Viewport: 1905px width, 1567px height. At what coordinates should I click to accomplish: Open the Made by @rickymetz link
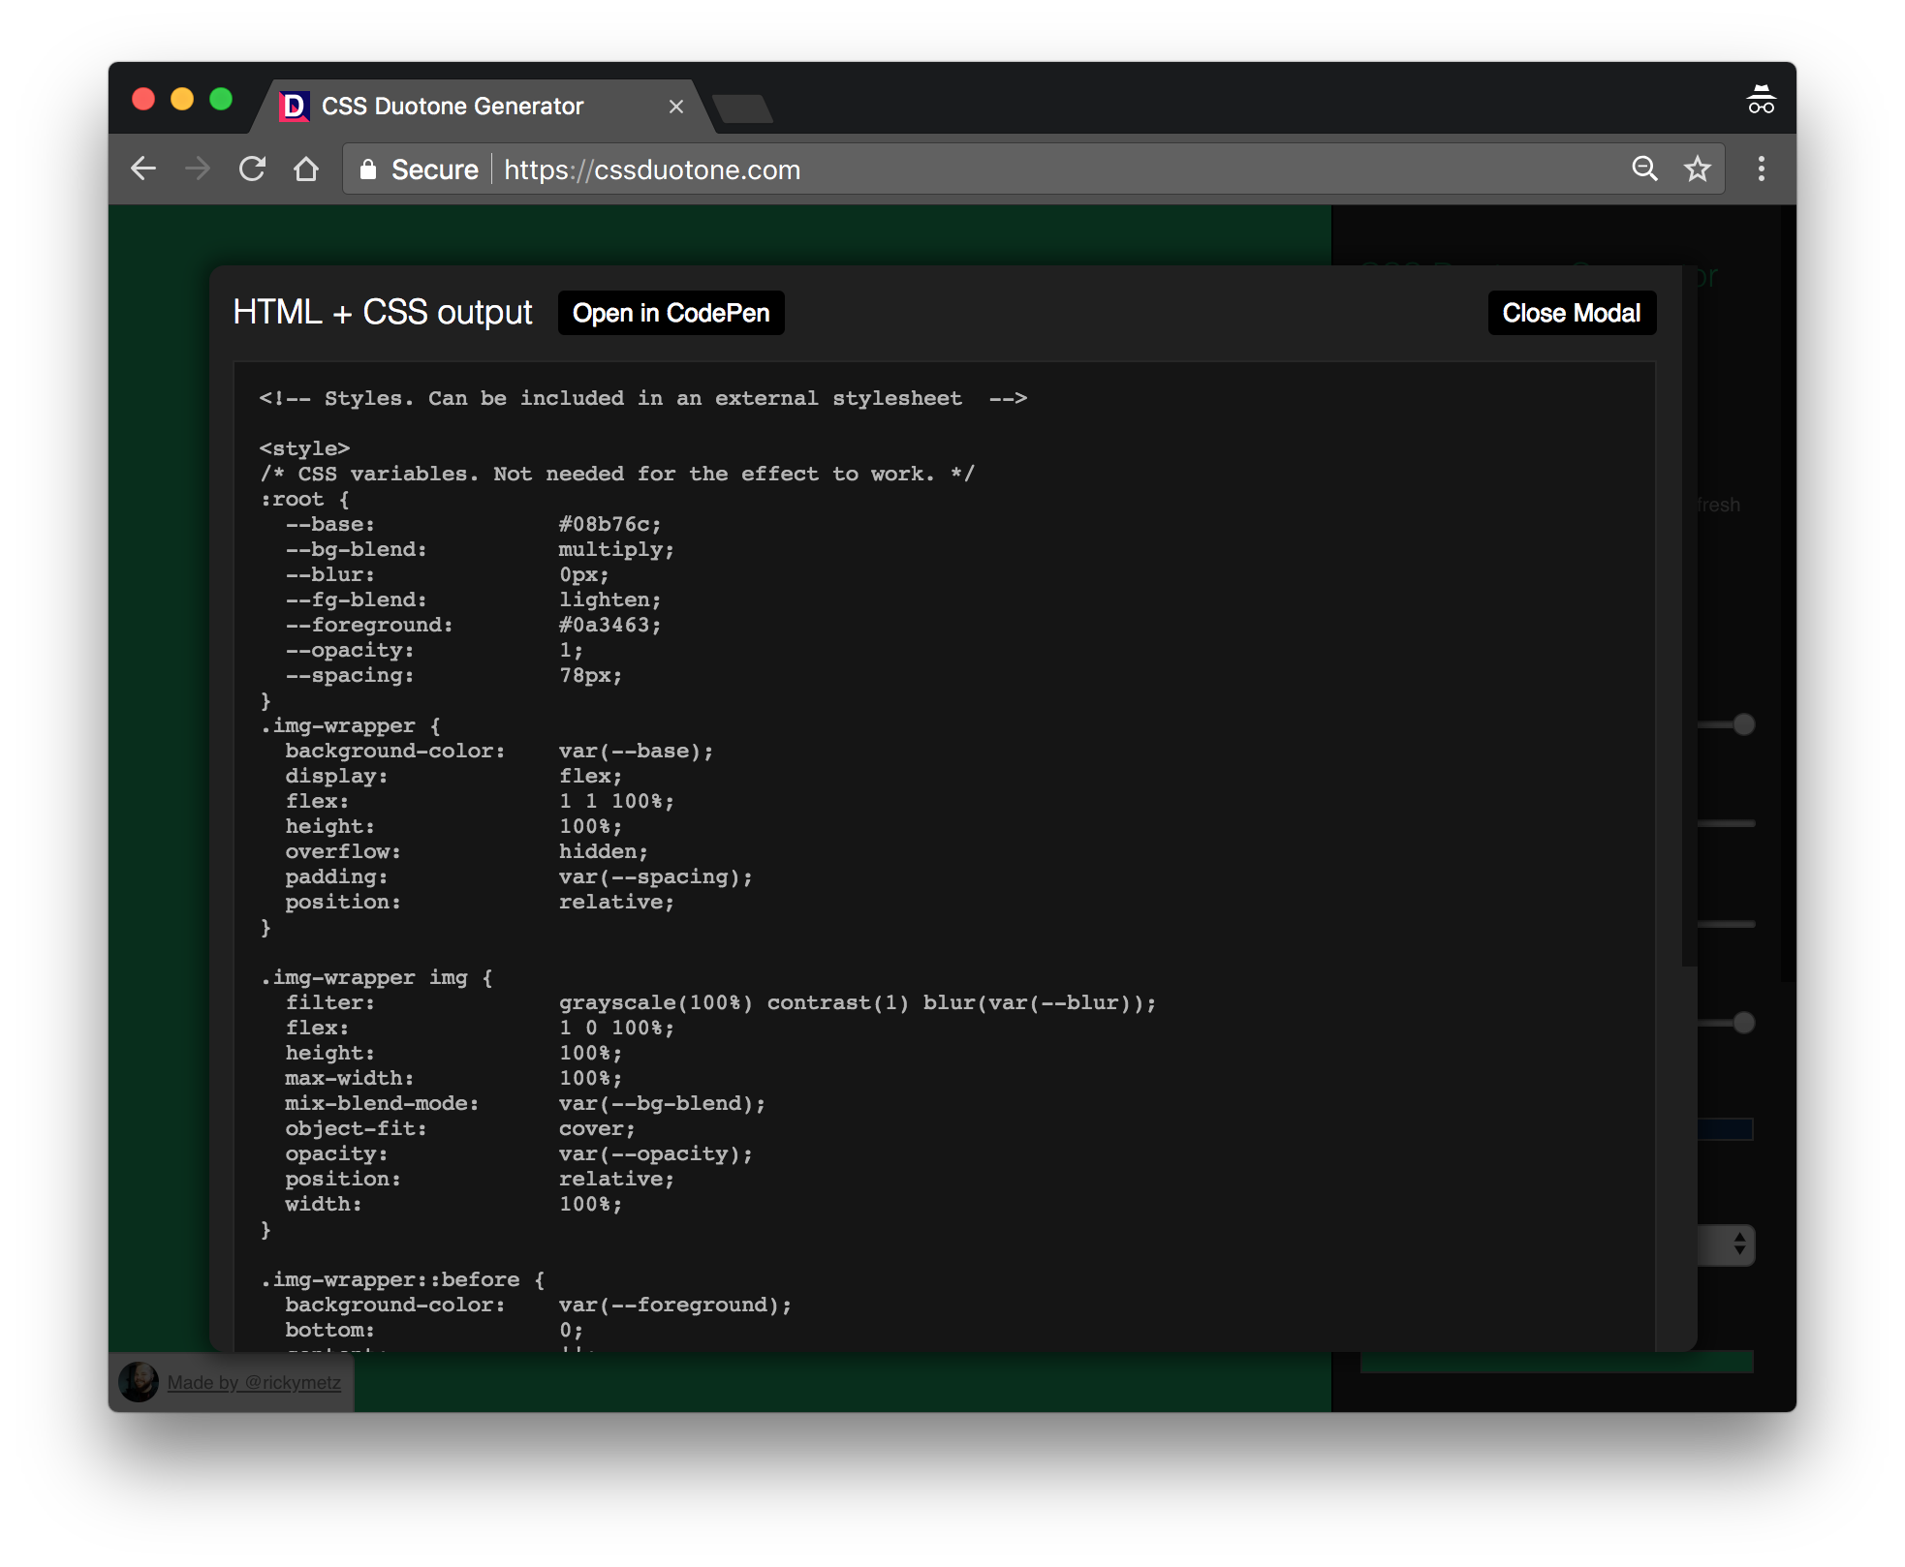point(254,1382)
